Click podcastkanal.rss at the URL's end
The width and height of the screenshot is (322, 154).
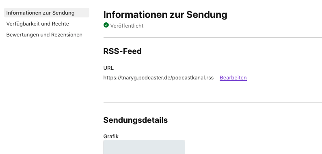193,78
